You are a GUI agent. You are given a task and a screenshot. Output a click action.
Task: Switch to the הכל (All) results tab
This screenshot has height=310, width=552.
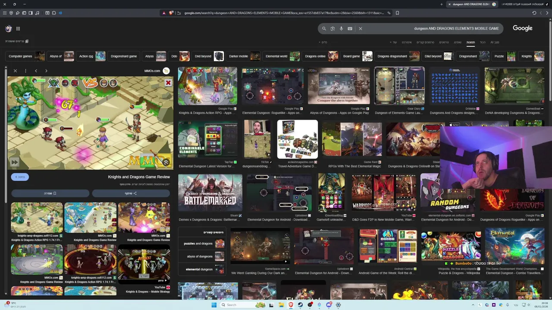pyautogui.click(x=483, y=42)
